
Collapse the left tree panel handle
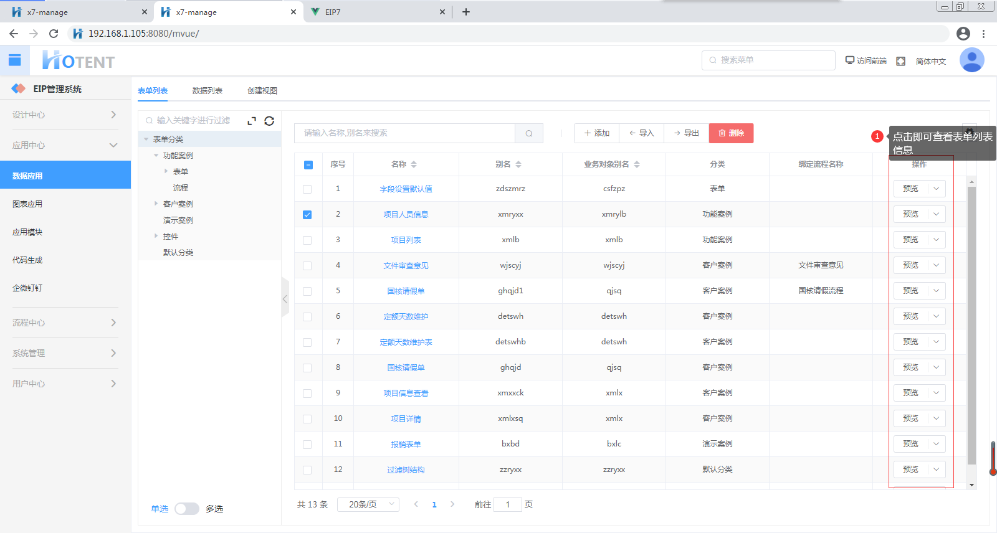pyautogui.click(x=285, y=299)
